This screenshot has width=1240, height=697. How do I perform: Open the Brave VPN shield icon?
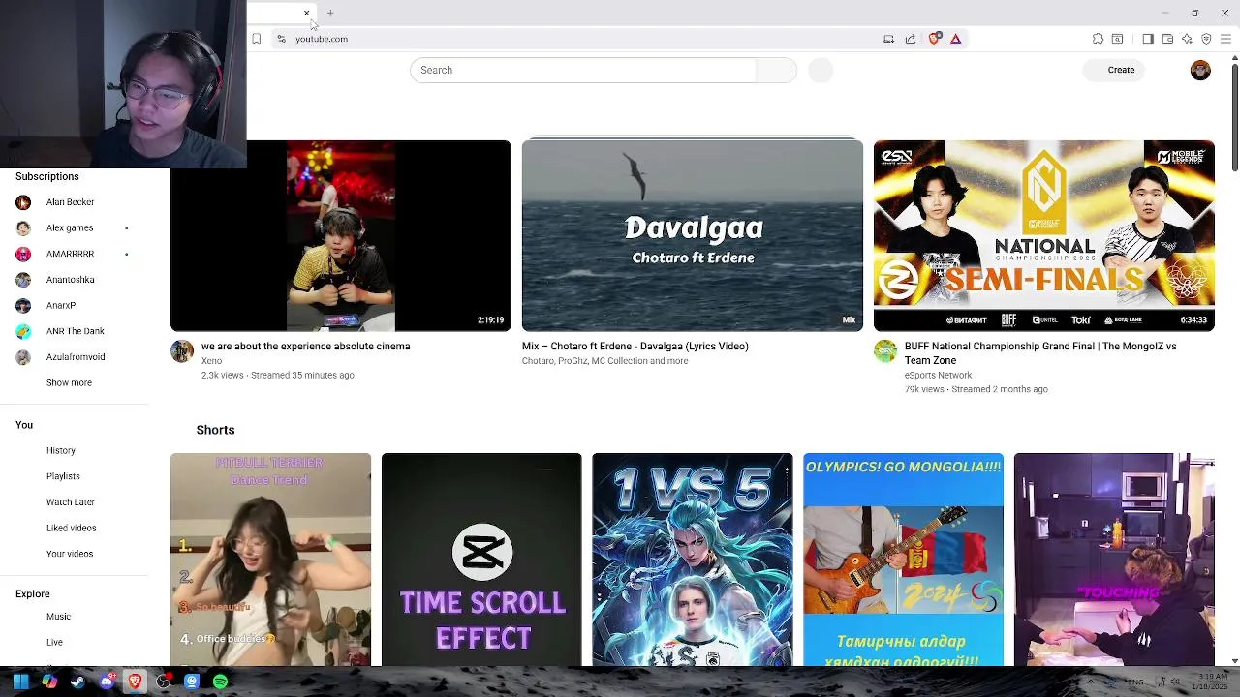[1206, 39]
